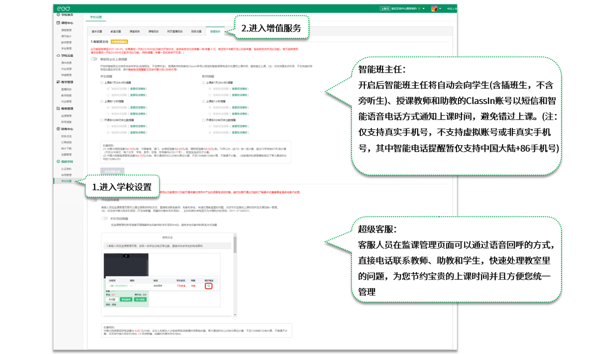Check 上课前1小时提醒 under 教师提醒

[x=203, y=101]
